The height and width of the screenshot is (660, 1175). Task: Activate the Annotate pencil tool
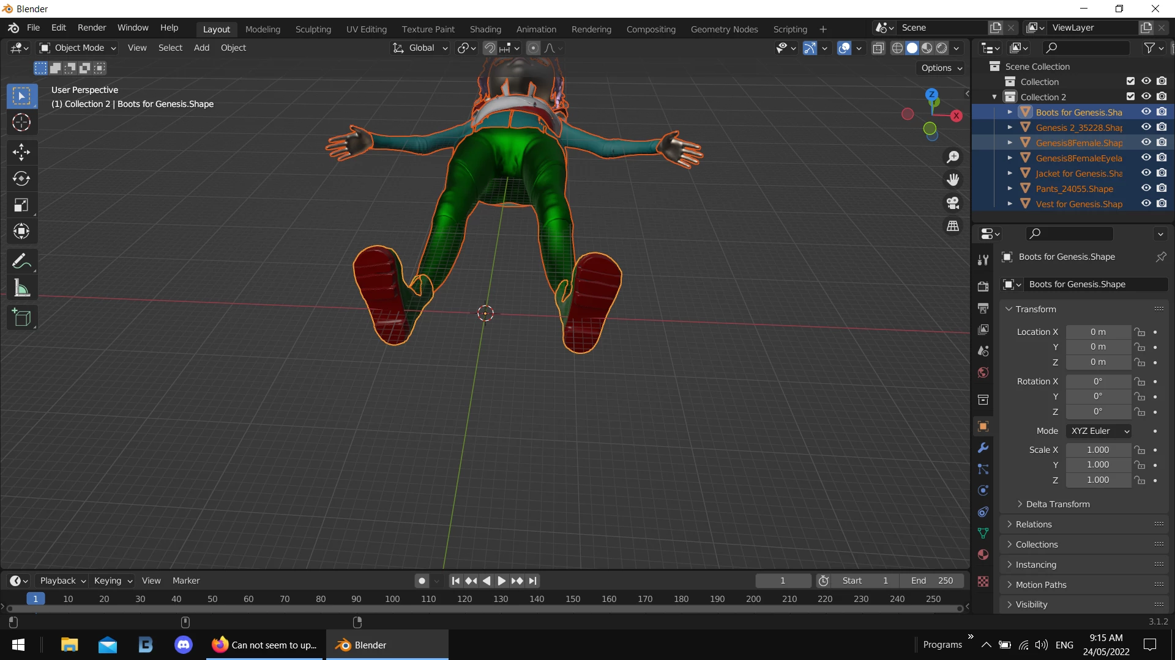(x=21, y=262)
